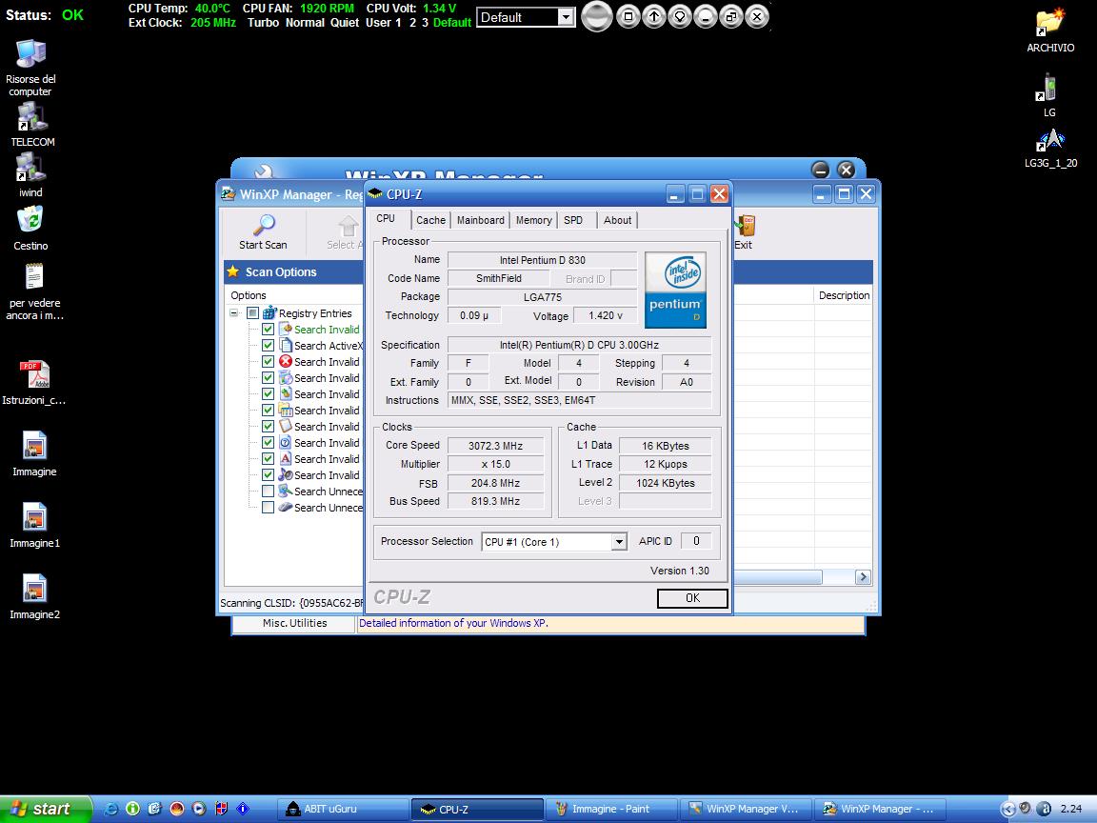
Task: Uncheck Search Invalid checkbox beside letter A icon
Action: 268,458
